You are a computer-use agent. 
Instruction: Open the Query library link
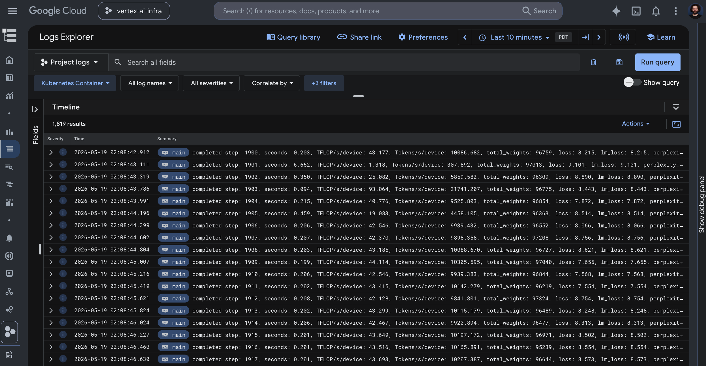pyautogui.click(x=293, y=37)
